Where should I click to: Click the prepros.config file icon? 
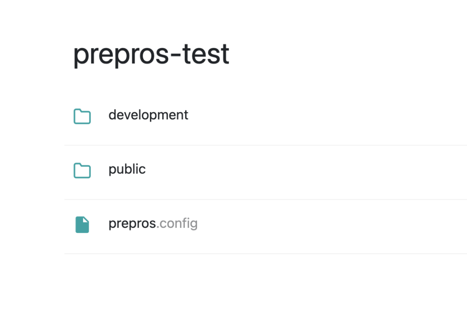tap(82, 225)
